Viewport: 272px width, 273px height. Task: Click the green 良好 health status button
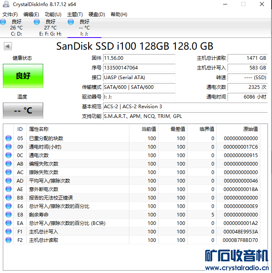pos(23,76)
